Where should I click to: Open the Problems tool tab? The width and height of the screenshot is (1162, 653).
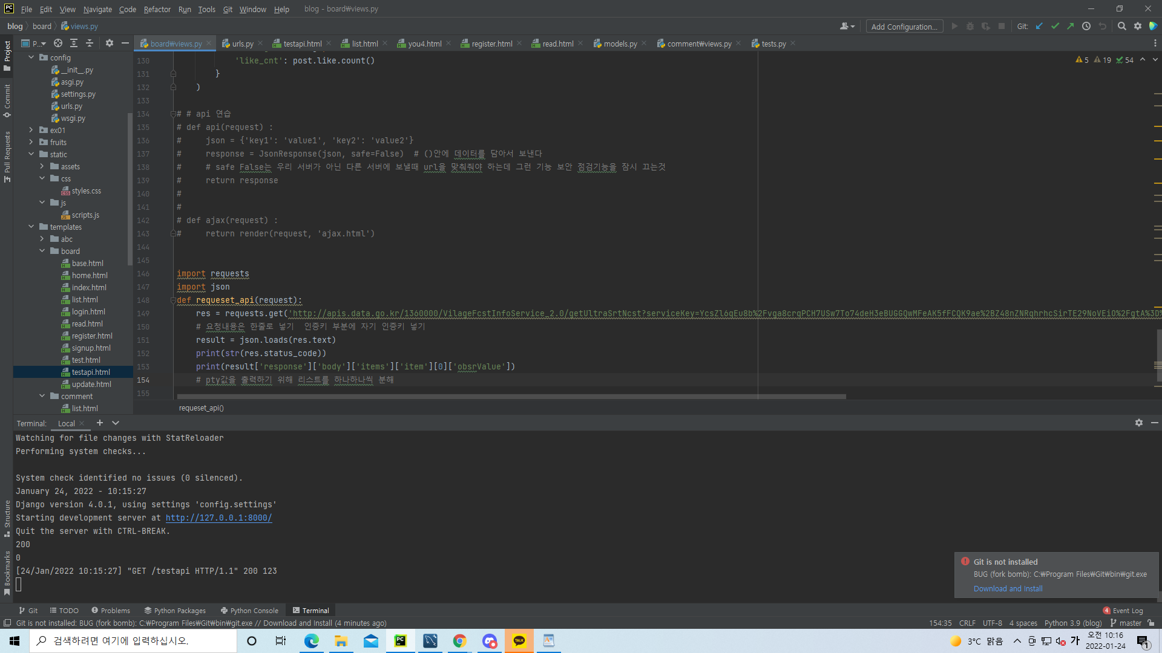coord(111,611)
